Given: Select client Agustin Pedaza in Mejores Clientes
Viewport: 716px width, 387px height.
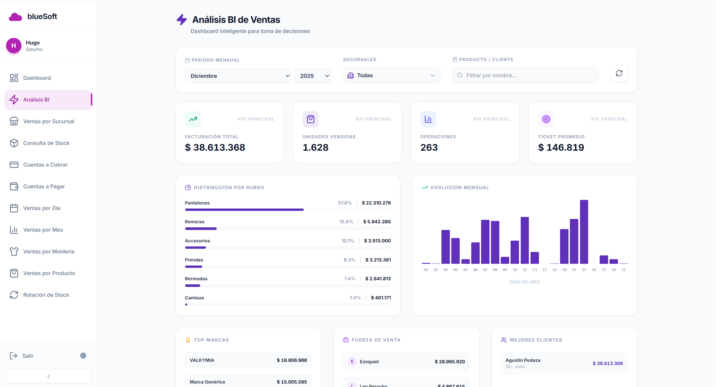Looking at the screenshot, I should (564, 363).
